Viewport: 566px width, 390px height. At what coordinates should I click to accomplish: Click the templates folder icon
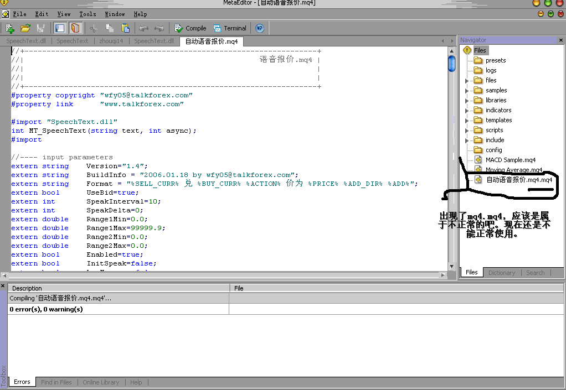[478, 120]
